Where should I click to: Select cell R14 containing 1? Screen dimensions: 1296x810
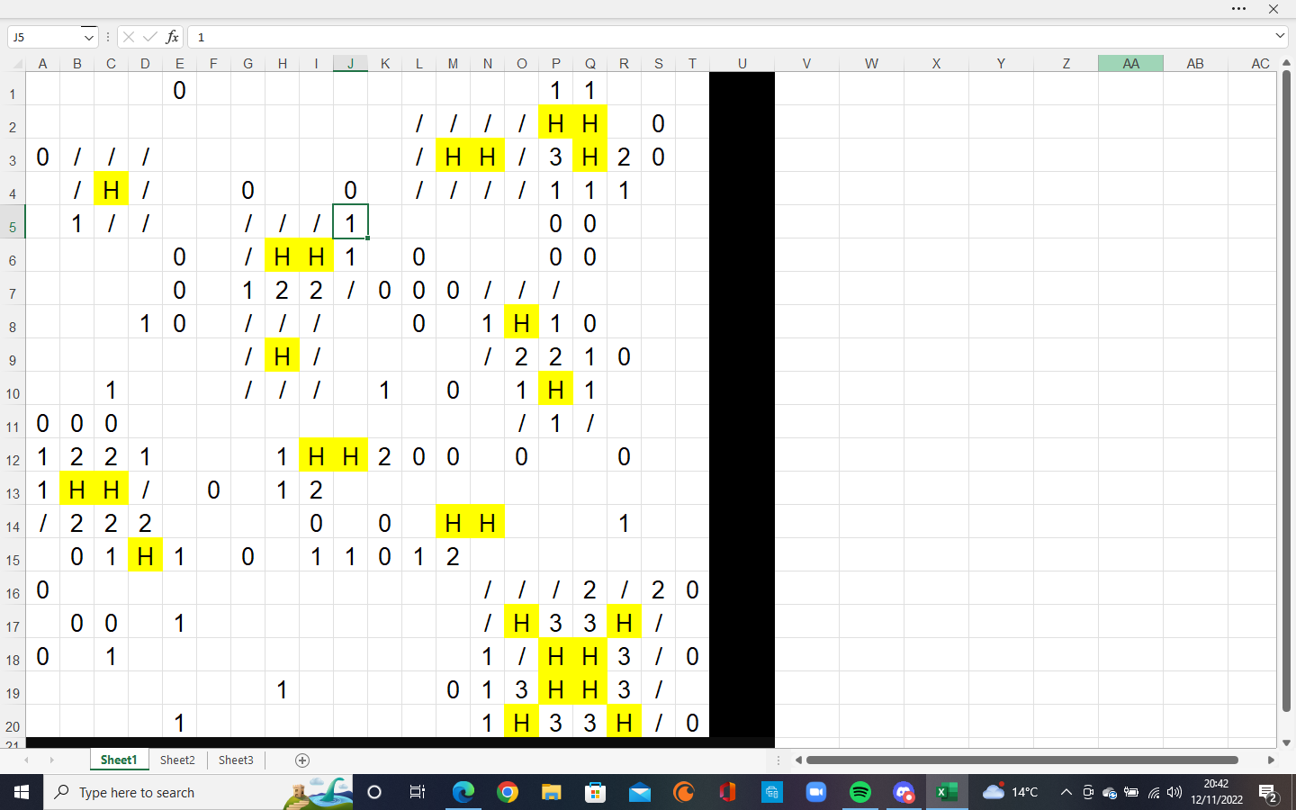(624, 523)
